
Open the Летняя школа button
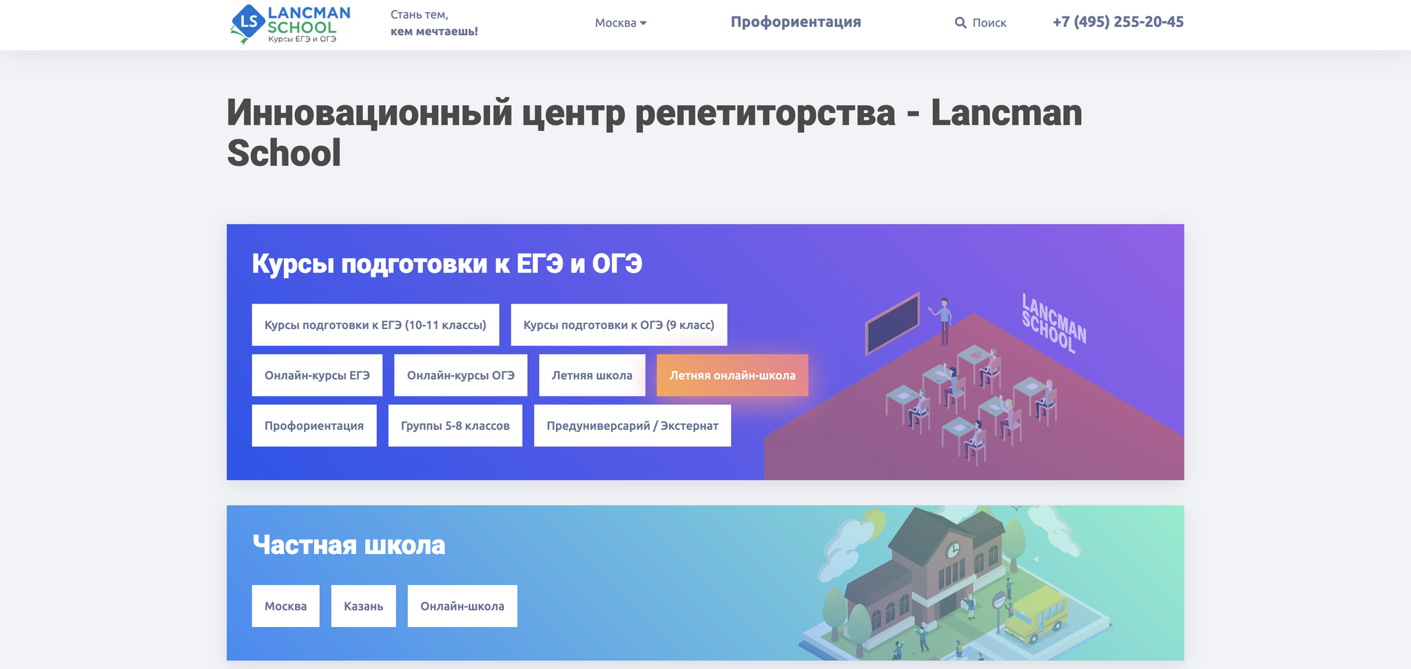pyautogui.click(x=592, y=375)
